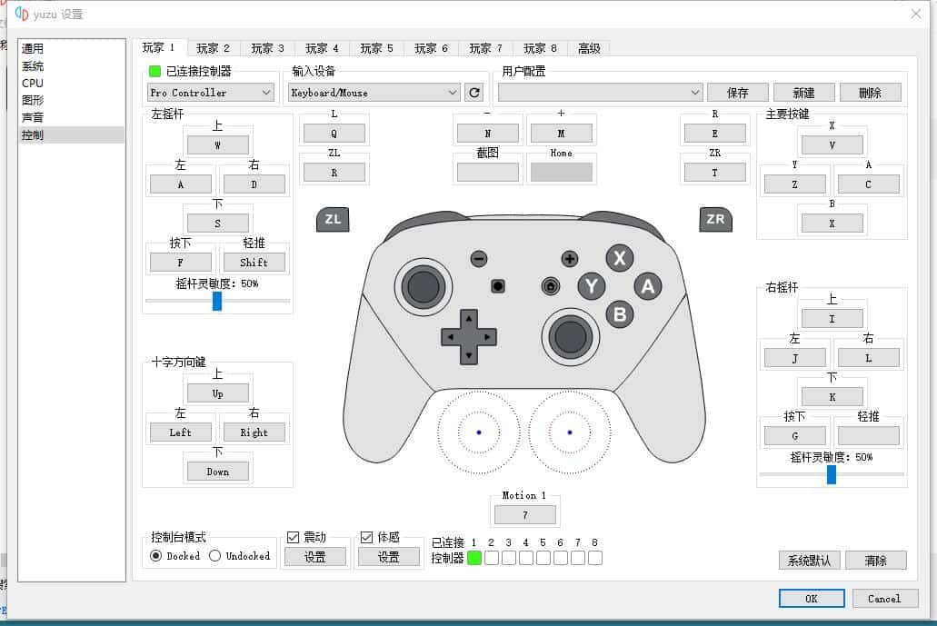Open the Keyboard/Mouse input device dropdown

(374, 93)
